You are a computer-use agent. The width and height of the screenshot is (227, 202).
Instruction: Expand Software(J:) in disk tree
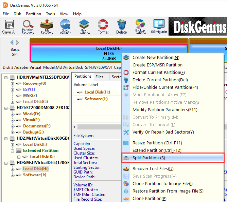(x=13, y=175)
